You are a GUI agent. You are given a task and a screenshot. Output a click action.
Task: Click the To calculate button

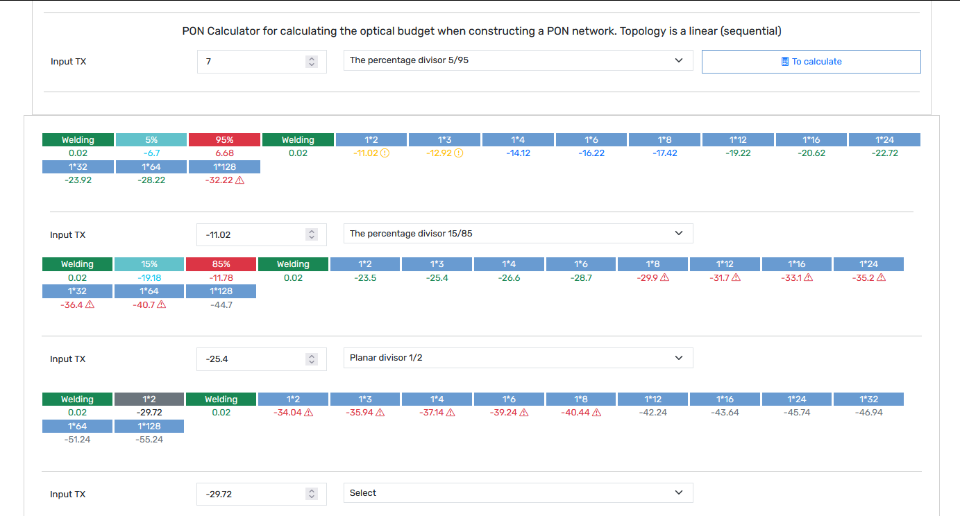click(x=811, y=62)
